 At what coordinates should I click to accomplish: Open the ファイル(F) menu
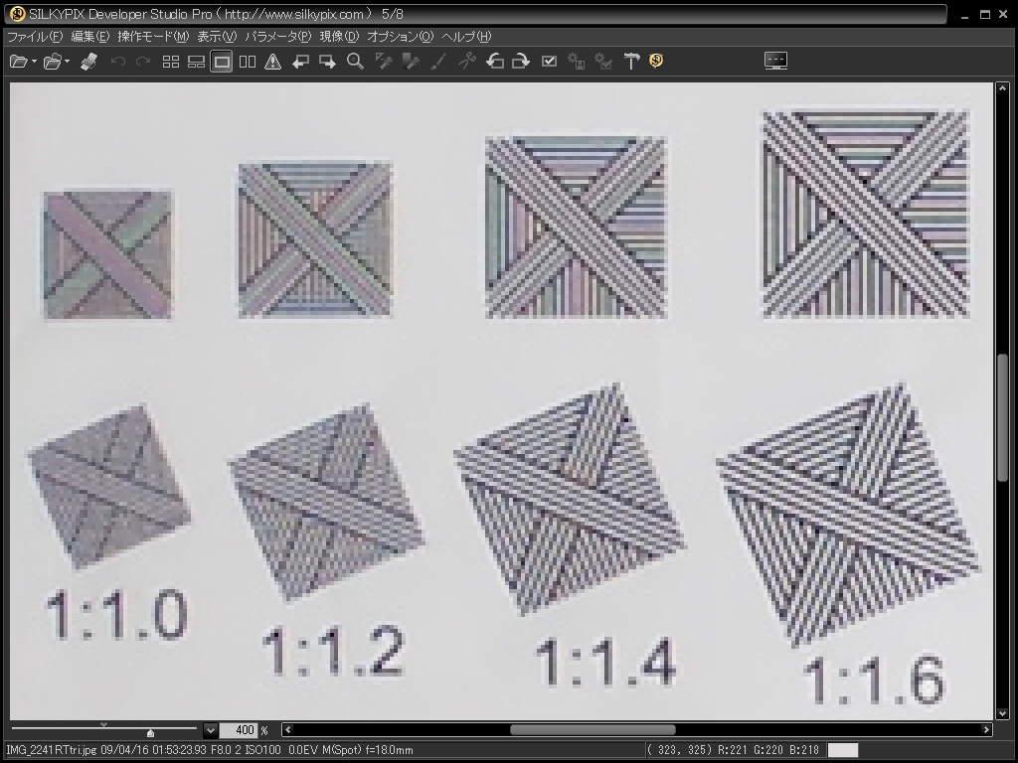(x=35, y=37)
